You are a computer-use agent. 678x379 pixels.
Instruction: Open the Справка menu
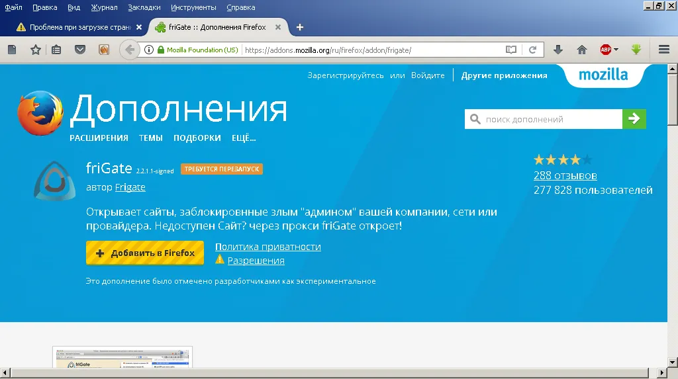[x=241, y=7]
